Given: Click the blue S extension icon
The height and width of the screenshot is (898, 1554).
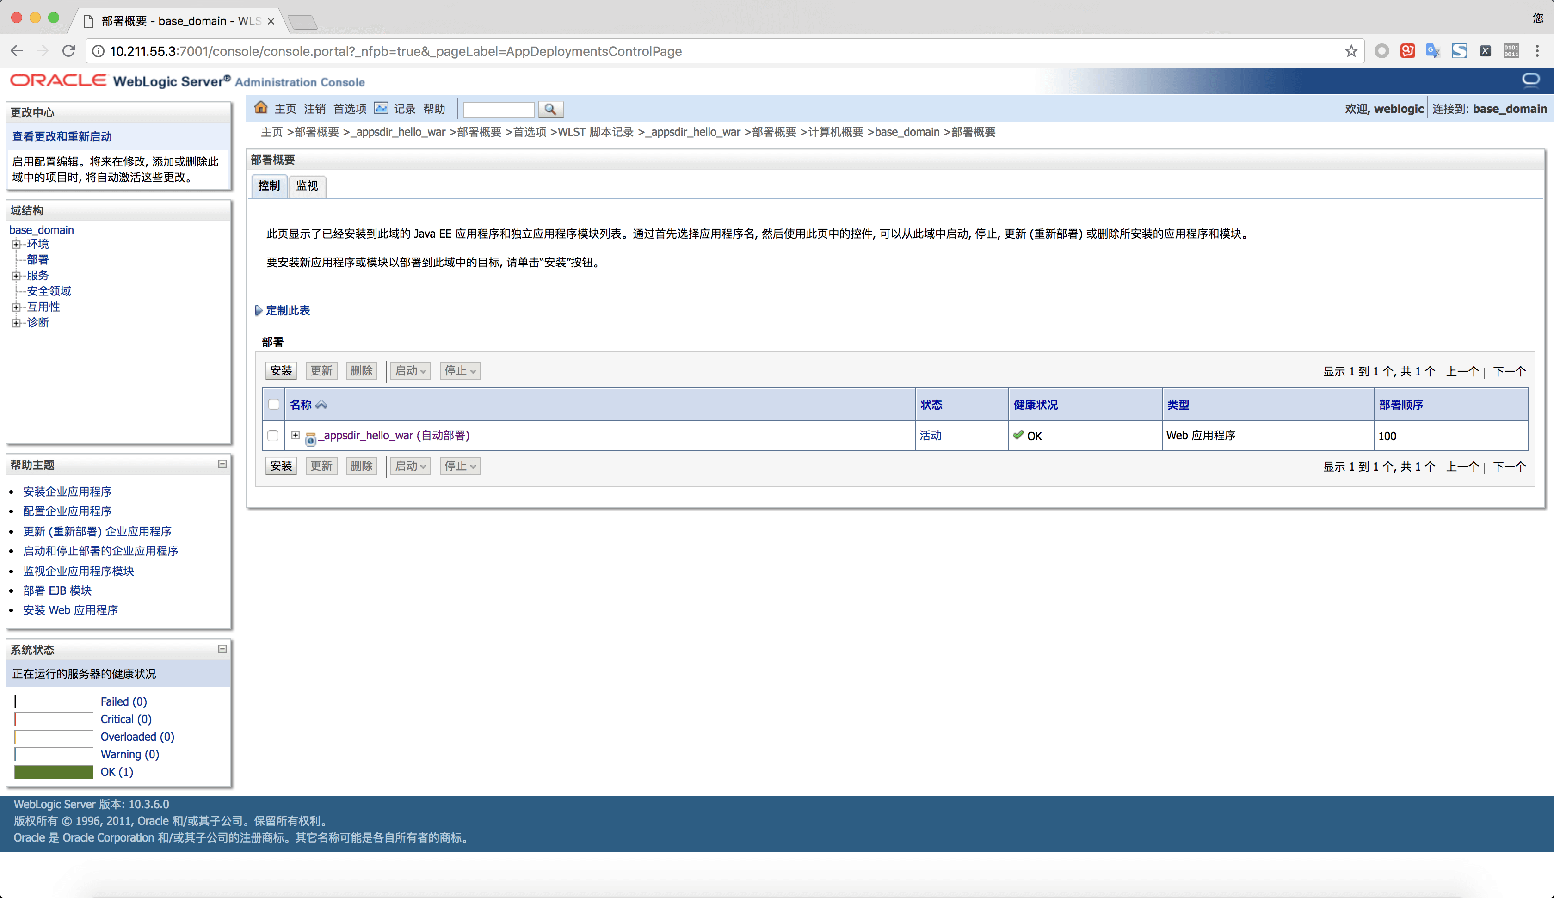Looking at the screenshot, I should click(x=1459, y=51).
